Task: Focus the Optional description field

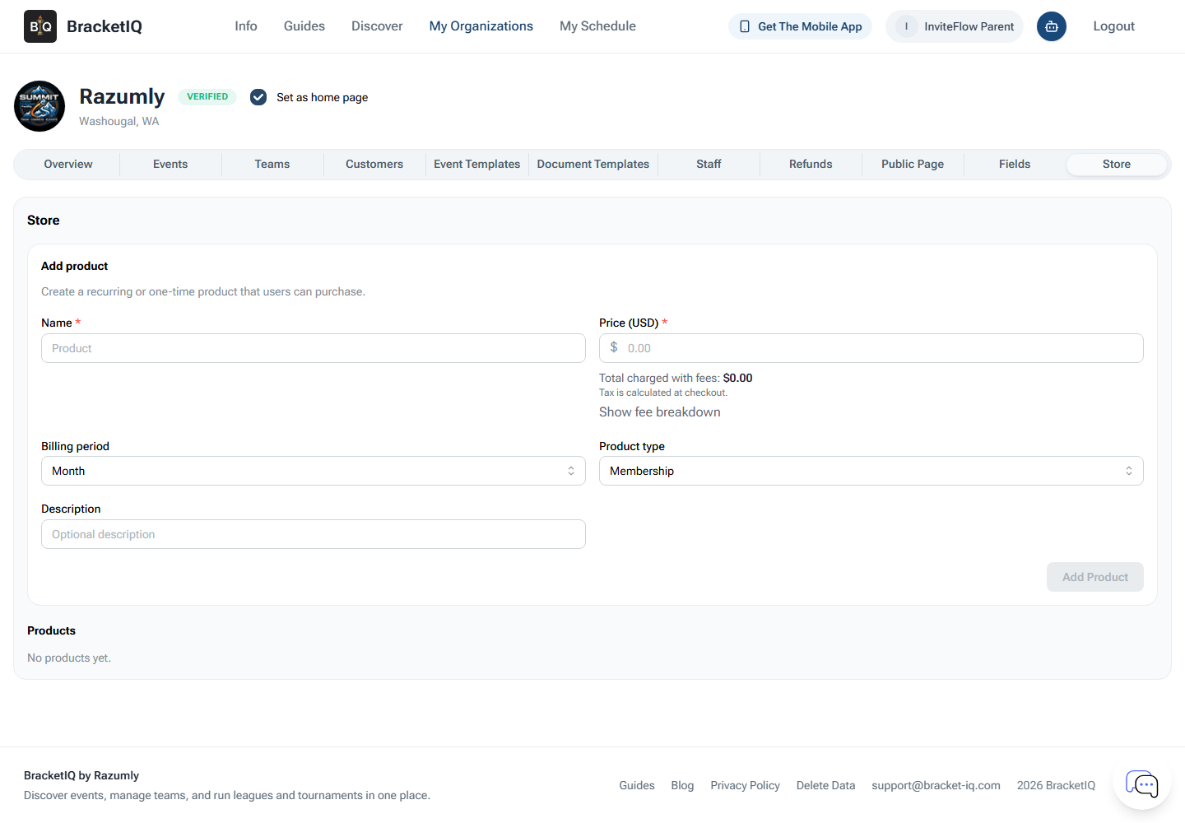Action: pos(314,534)
